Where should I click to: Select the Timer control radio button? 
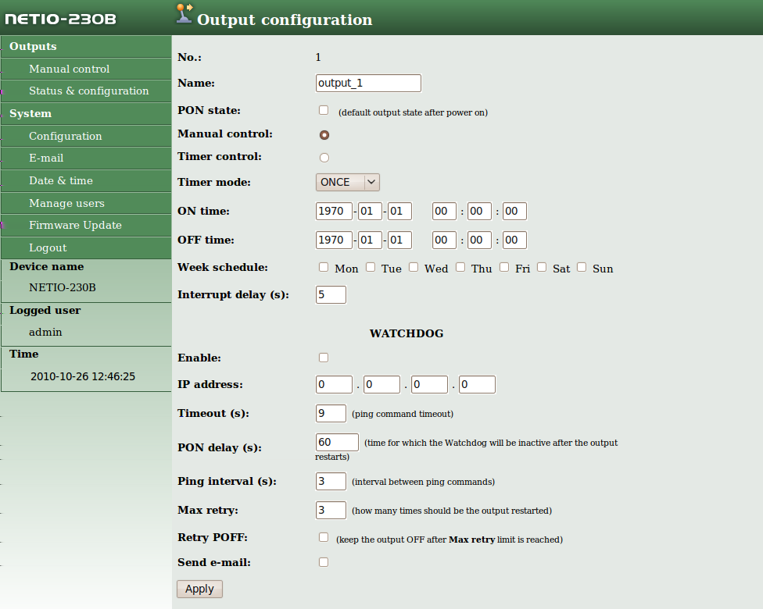(x=324, y=158)
